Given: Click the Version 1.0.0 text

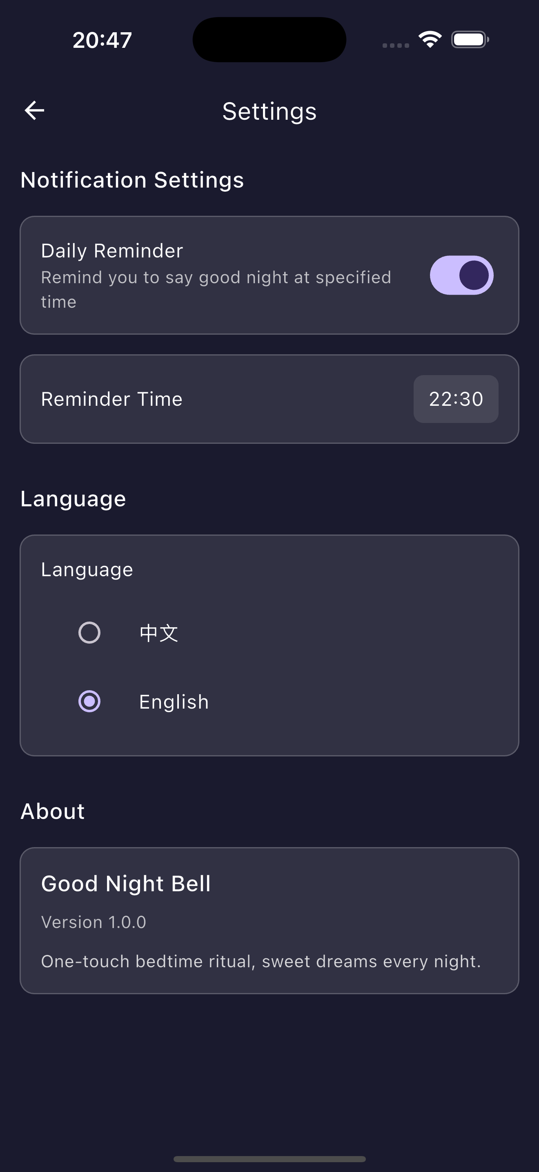Looking at the screenshot, I should tap(94, 922).
